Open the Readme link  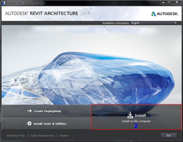[x=64, y=136]
